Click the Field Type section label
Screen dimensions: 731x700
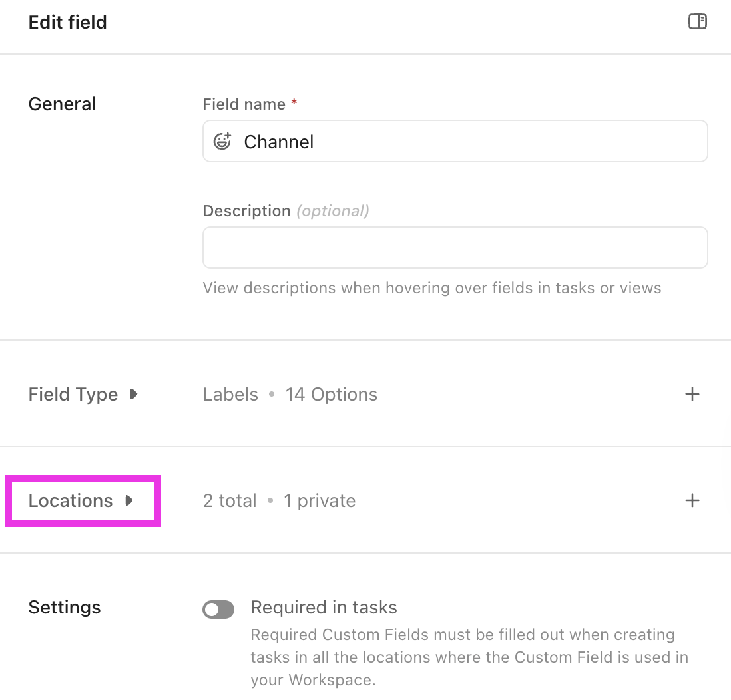click(73, 394)
